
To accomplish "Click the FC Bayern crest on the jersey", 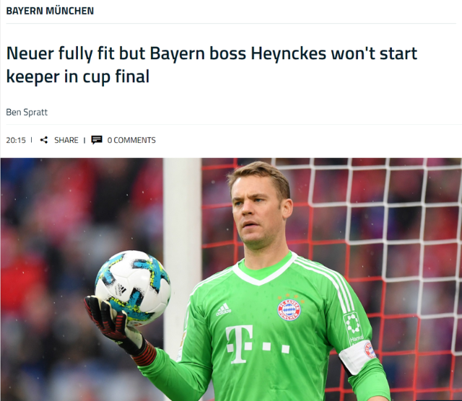I will pos(289,309).
